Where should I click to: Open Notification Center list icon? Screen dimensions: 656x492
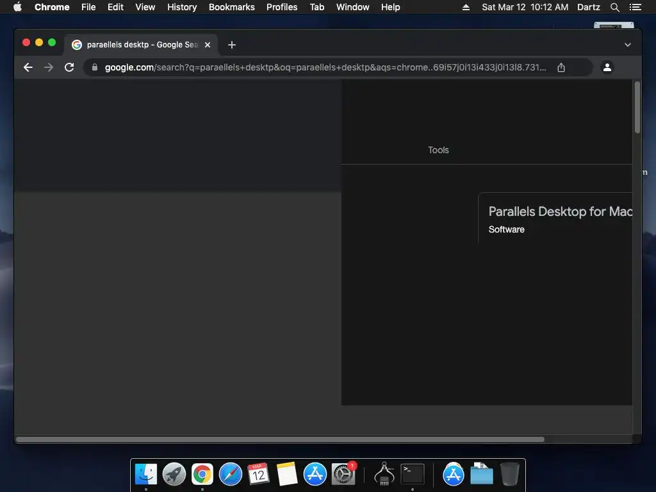[635, 7]
